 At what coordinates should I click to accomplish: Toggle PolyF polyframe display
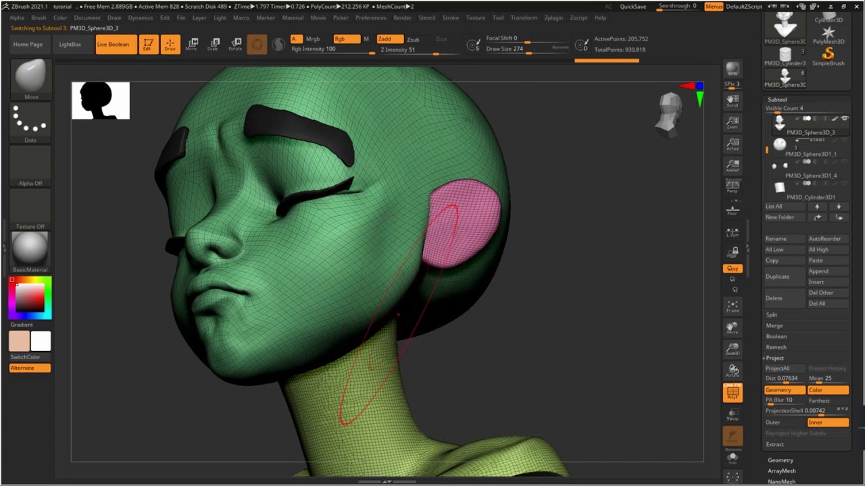tap(733, 393)
